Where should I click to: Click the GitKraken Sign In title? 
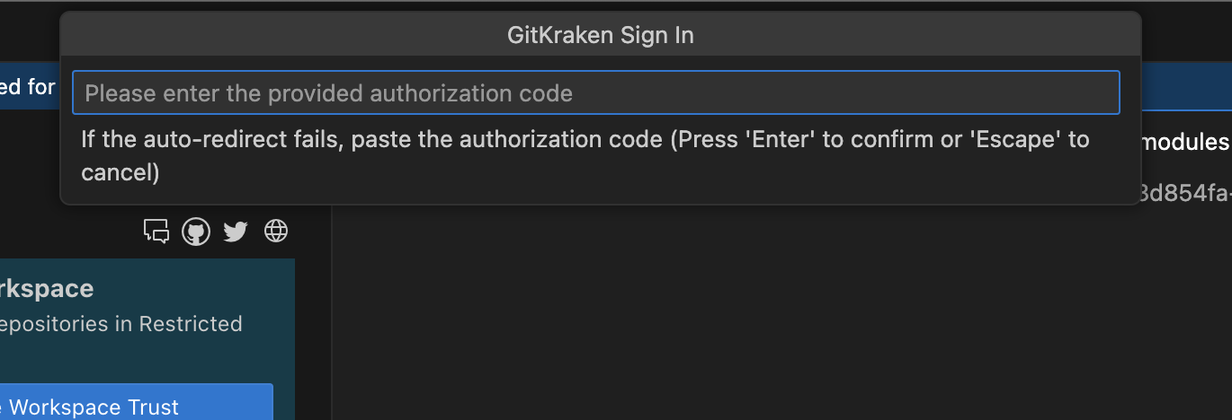[600, 36]
